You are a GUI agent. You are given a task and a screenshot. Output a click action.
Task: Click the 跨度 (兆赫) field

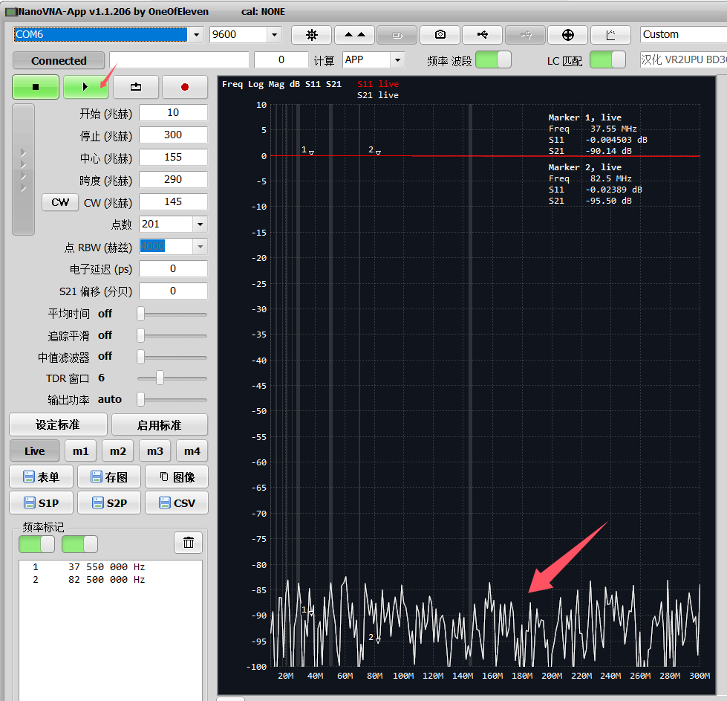pyautogui.click(x=173, y=180)
